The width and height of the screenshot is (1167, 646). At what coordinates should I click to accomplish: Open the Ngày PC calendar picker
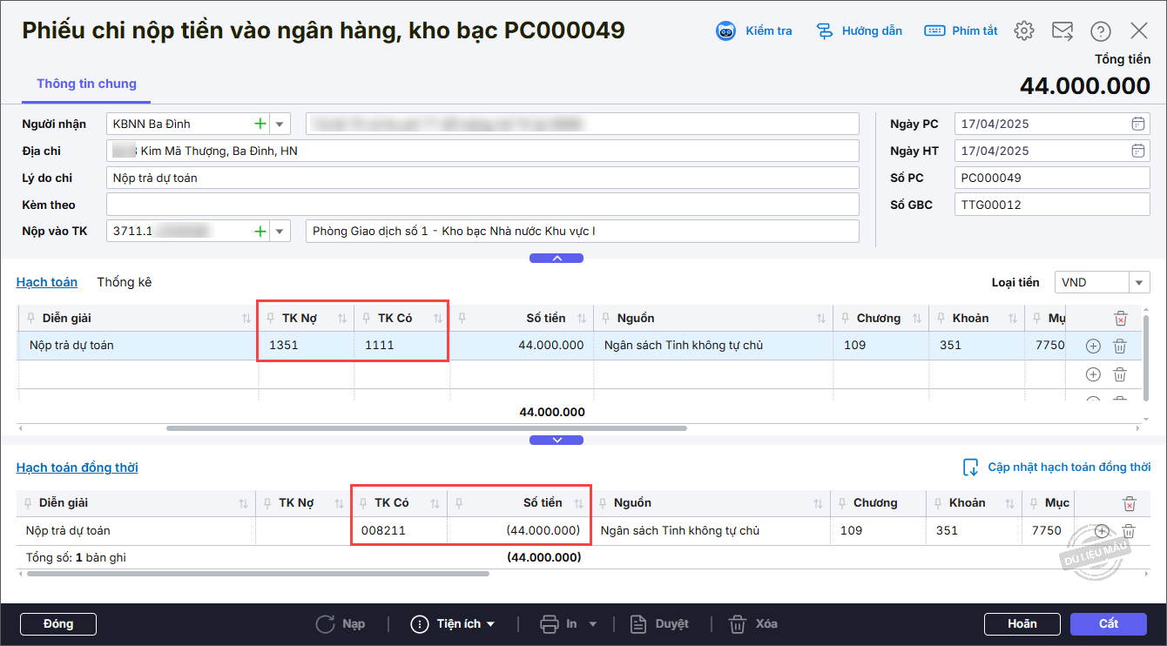point(1137,124)
